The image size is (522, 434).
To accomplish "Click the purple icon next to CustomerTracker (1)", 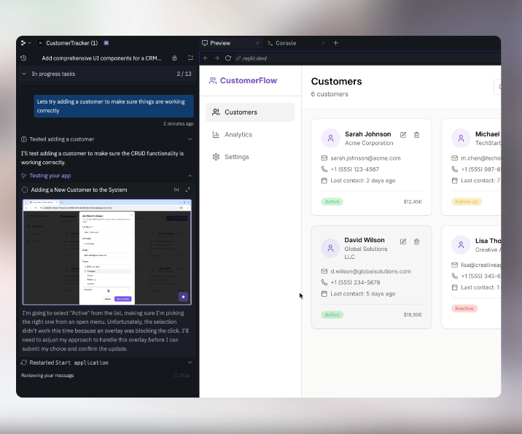I will 106,43.
